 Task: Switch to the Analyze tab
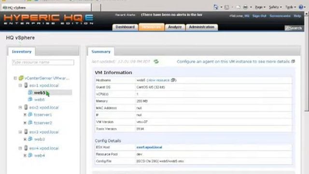pyautogui.click(x=175, y=27)
